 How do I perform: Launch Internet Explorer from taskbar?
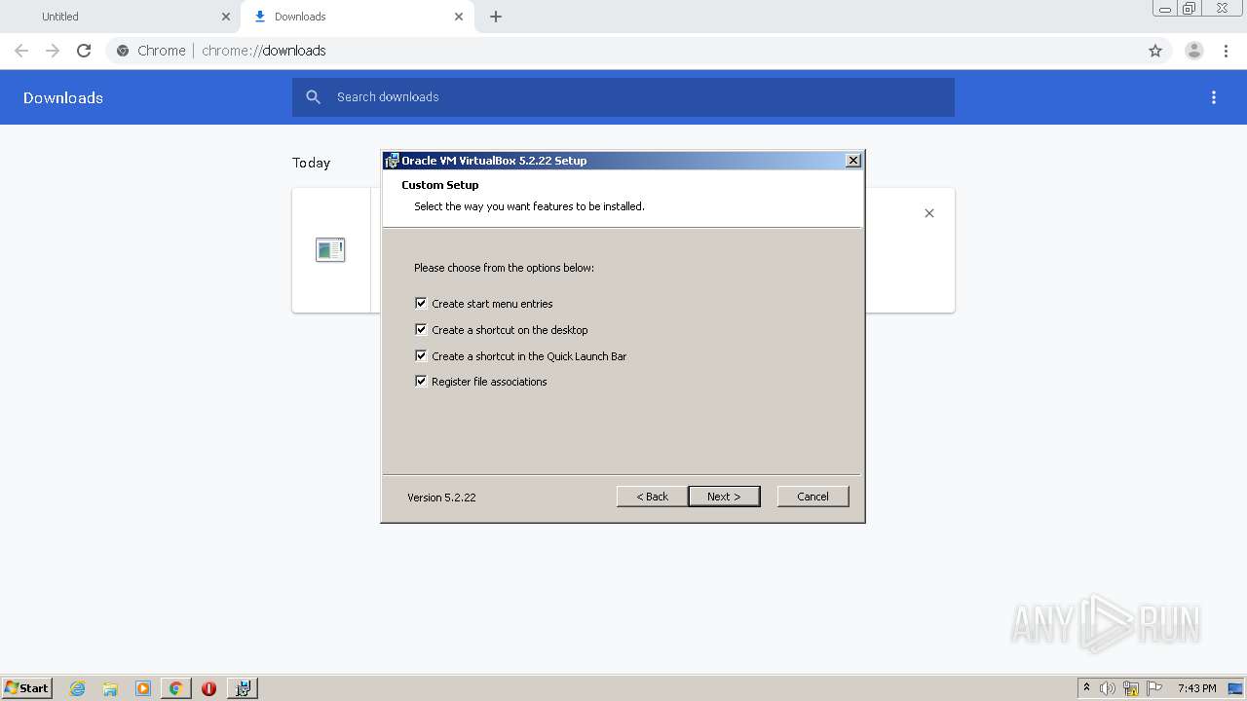click(78, 688)
